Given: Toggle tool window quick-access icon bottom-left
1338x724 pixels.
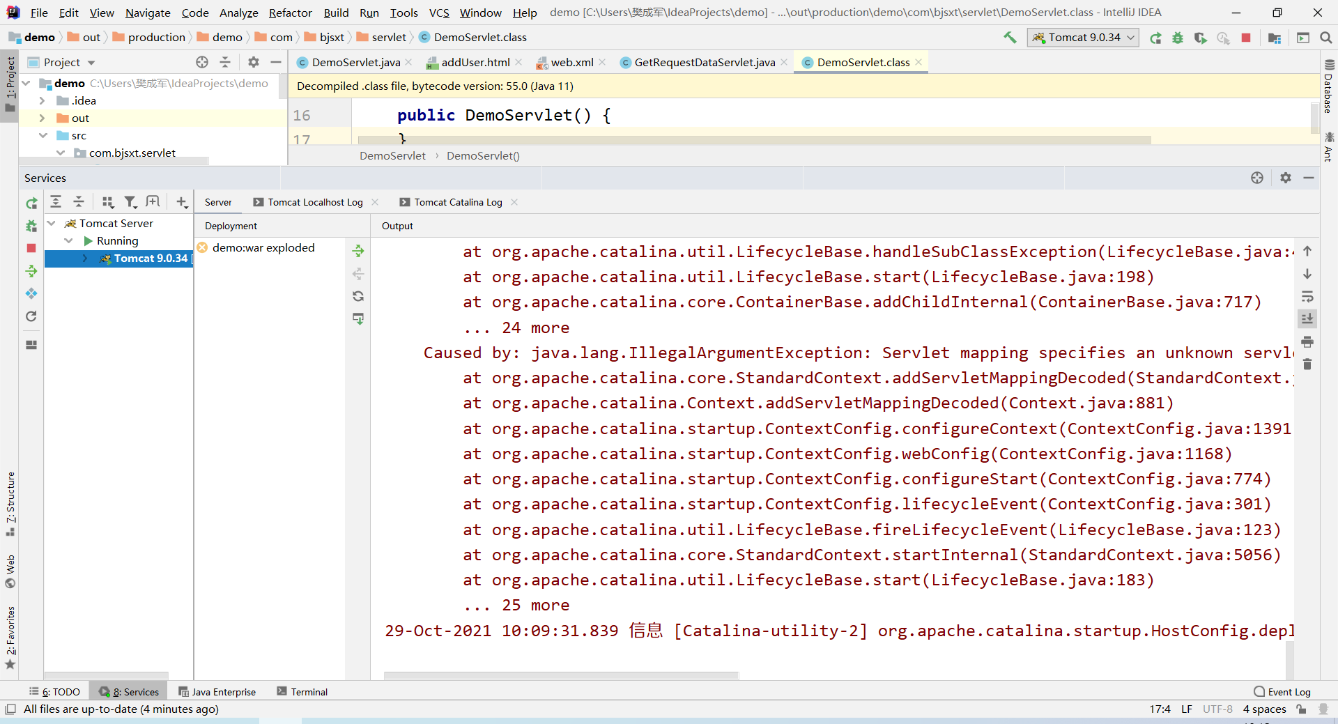Looking at the screenshot, I should click(10, 709).
